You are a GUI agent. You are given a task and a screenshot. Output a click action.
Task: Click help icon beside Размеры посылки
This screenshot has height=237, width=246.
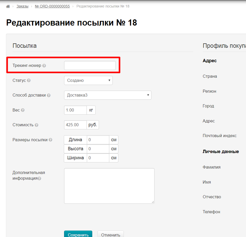tap(50, 140)
